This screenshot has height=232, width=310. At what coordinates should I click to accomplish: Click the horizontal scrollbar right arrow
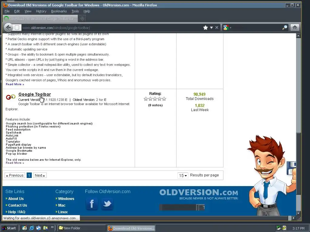click(294, 218)
